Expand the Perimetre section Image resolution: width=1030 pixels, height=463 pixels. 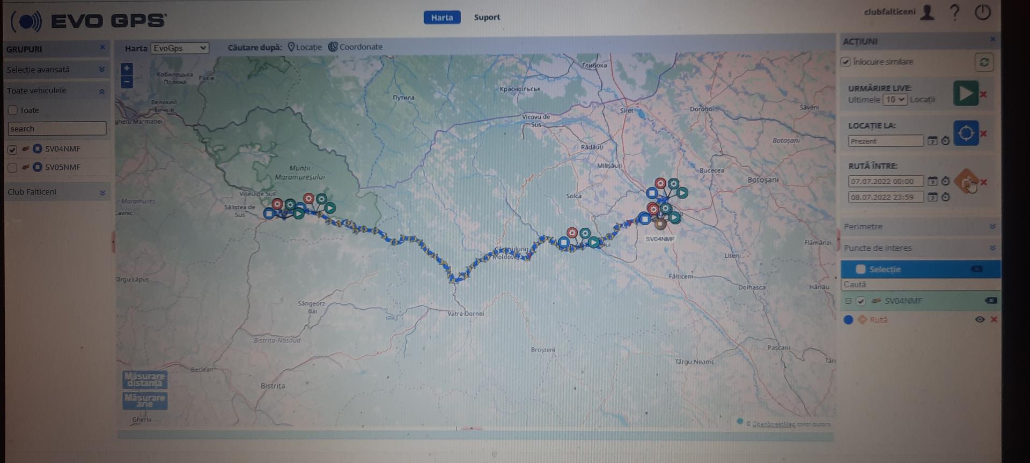(992, 227)
